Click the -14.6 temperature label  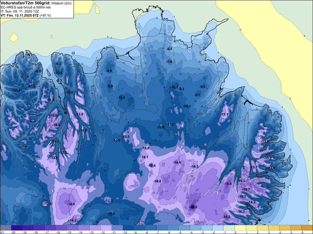click(71, 204)
